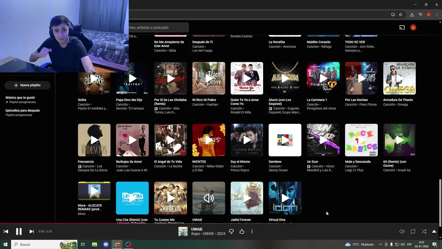Open File Explorer from the taskbar
The height and width of the screenshot is (249, 442).
tap(94, 245)
